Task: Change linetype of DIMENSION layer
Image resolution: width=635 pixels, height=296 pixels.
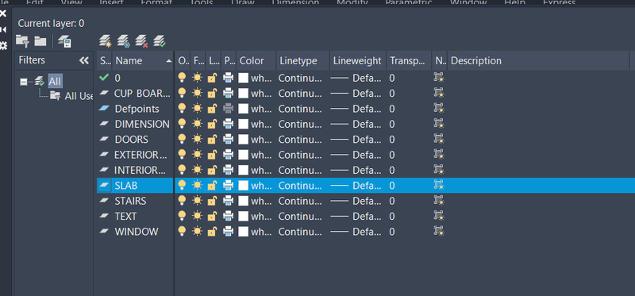Action: 301,124
